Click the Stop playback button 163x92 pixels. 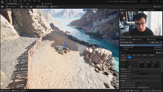[43, 7]
